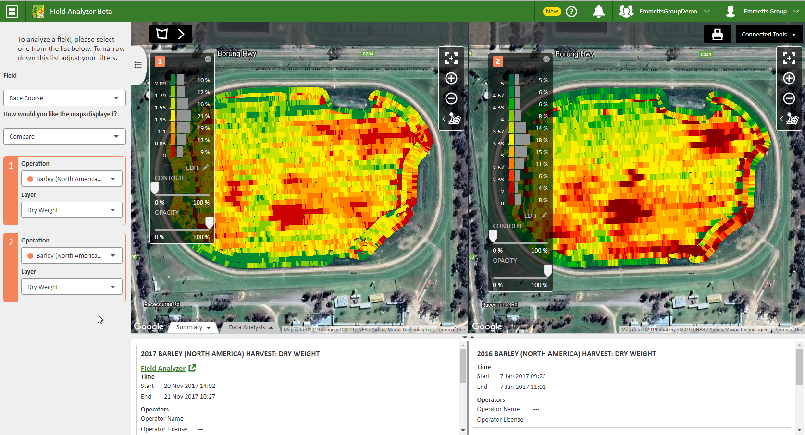Click the organization people icon

tap(626, 12)
